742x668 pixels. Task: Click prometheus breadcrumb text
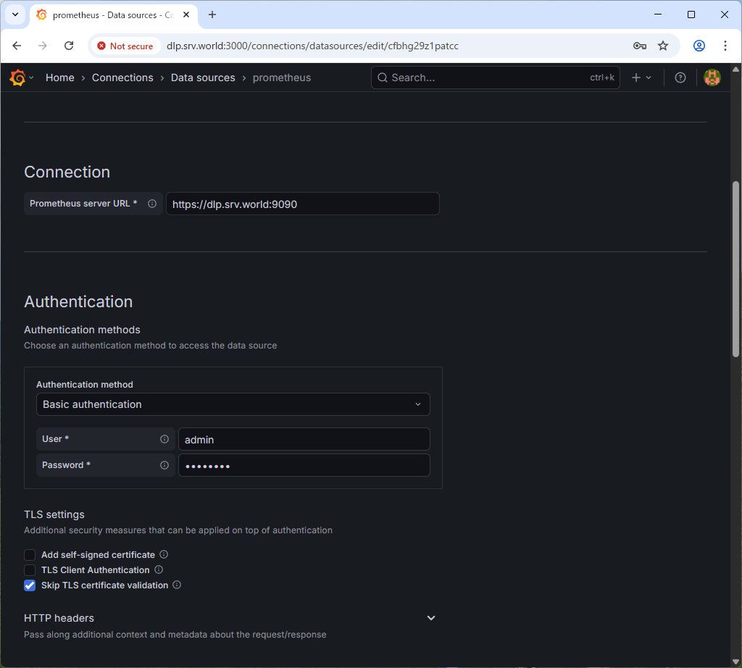tap(282, 78)
